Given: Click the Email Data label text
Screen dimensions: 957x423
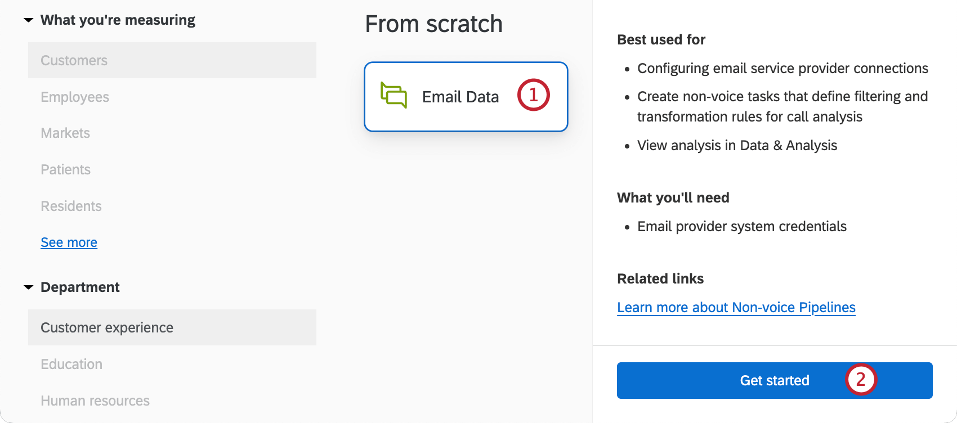Looking at the screenshot, I should tap(460, 96).
